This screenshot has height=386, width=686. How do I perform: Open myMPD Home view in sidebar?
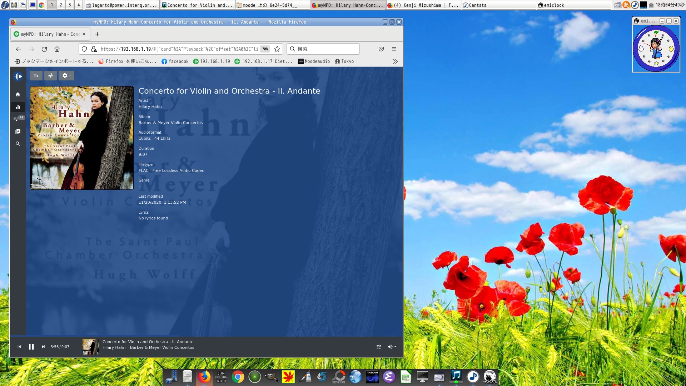[x=18, y=94]
